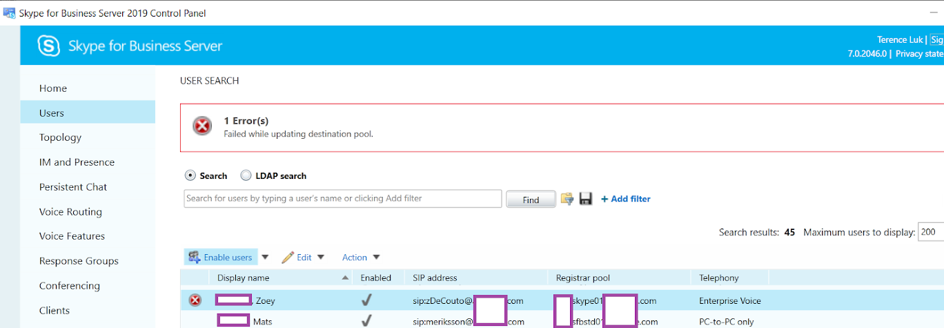This screenshot has height=328, width=944.
Task: Click the Enable users icon
Action: click(194, 258)
